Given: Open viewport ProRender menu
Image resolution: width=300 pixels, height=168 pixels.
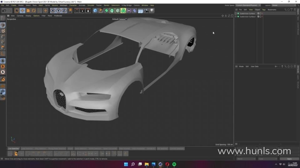Looking at the screenshot, I should 58,16.
